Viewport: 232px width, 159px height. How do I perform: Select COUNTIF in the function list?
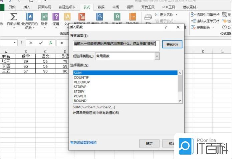[x=125, y=77]
